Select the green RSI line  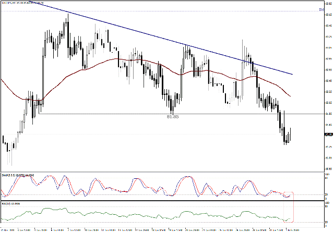(x=104, y=213)
